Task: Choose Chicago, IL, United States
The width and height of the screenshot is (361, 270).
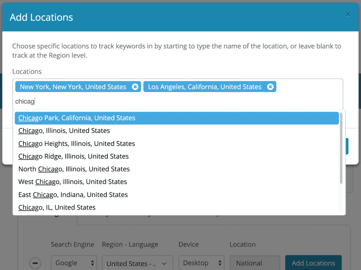Action: (x=57, y=207)
